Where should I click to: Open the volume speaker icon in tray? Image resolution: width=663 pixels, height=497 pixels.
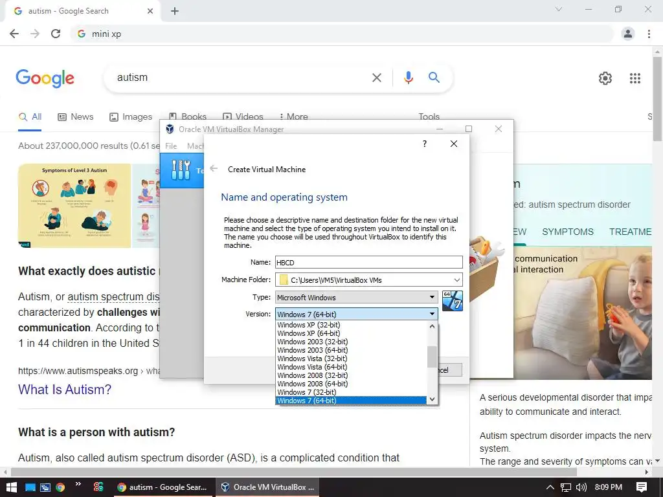click(x=581, y=487)
